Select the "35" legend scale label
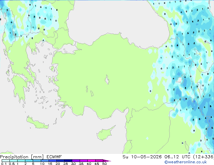The height and width of the screenshot is (165, 214). point(81,164)
